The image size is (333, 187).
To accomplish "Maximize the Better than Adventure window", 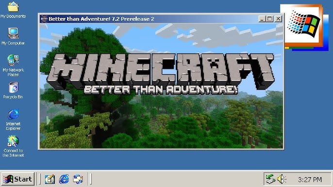I will point(269,19).
